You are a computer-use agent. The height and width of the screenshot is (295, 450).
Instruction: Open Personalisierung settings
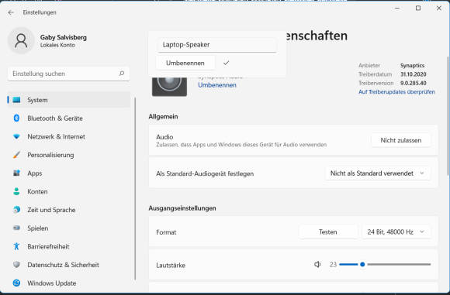(x=69, y=155)
